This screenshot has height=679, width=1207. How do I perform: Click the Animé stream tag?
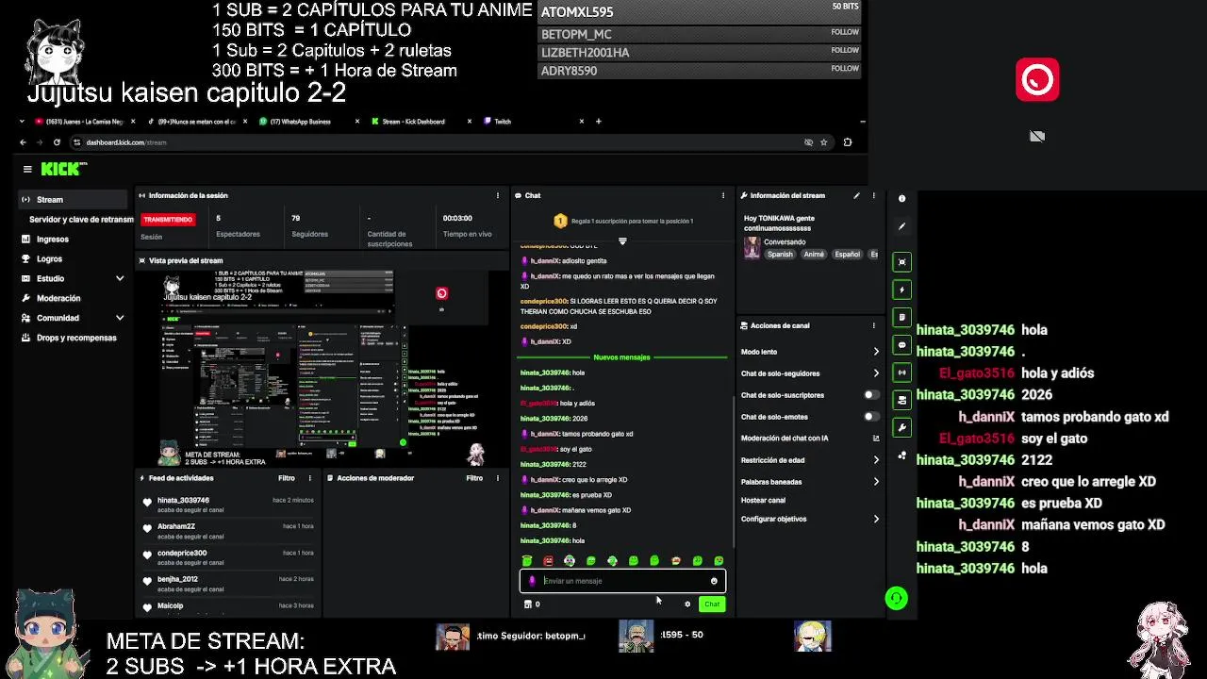[814, 255]
